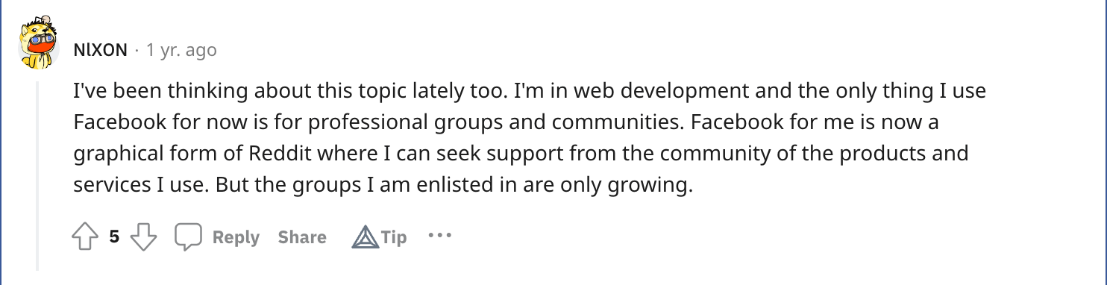Click the speech bubble reply icon
Screen dimensions: 1107x285
coord(188,237)
